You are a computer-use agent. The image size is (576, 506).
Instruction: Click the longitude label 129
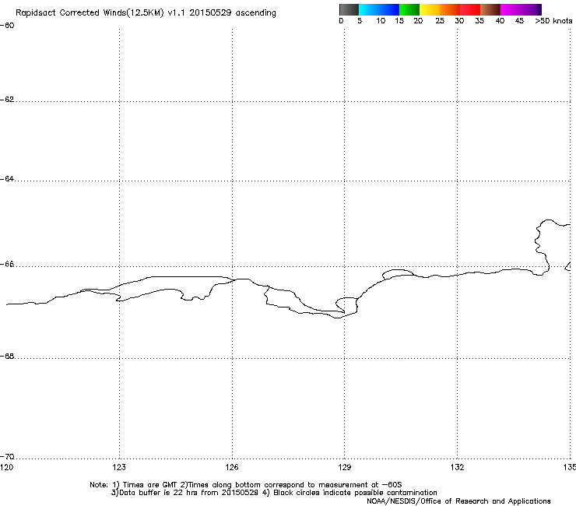[345, 467]
